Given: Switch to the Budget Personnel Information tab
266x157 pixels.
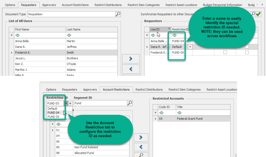Looking at the screenshot, I should [x=222, y=5].
